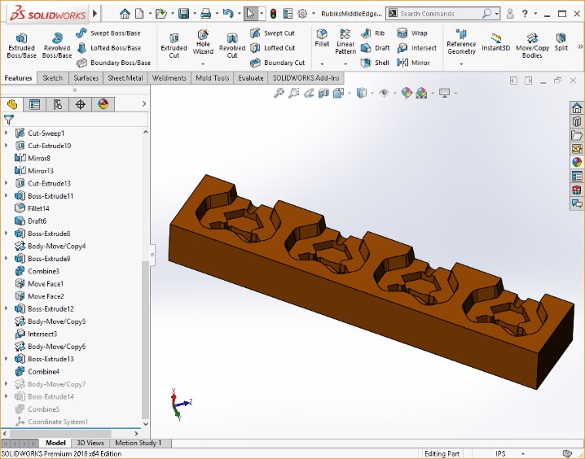Choose the Draft feature
This screenshot has width=585, height=459.
[376, 48]
